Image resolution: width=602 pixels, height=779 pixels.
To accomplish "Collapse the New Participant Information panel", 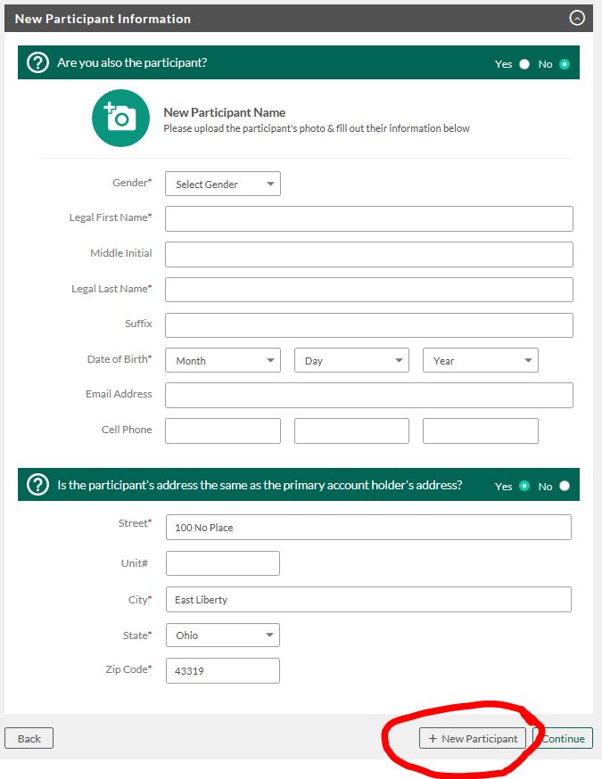I will [577, 19].
